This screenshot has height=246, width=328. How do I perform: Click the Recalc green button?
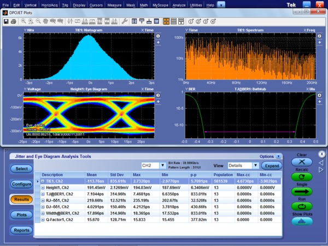click(x=302, y=177)
